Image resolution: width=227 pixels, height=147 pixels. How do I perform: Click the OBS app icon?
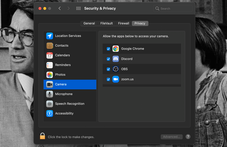click(x=116, y=69)
